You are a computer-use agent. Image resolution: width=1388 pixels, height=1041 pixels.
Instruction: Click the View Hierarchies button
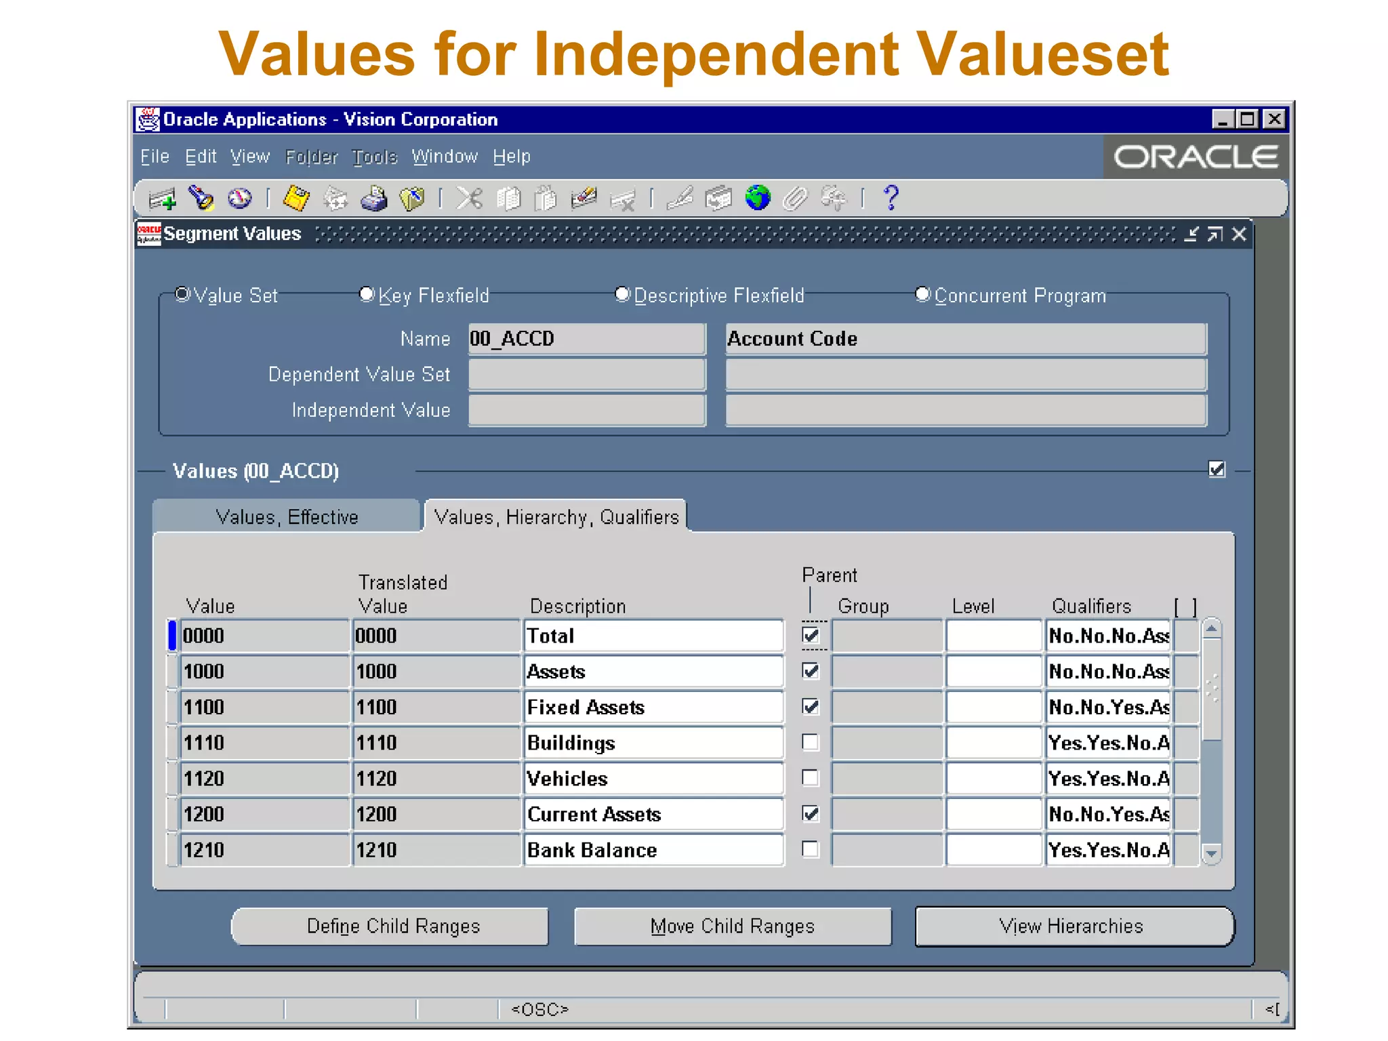point(1074,926)
